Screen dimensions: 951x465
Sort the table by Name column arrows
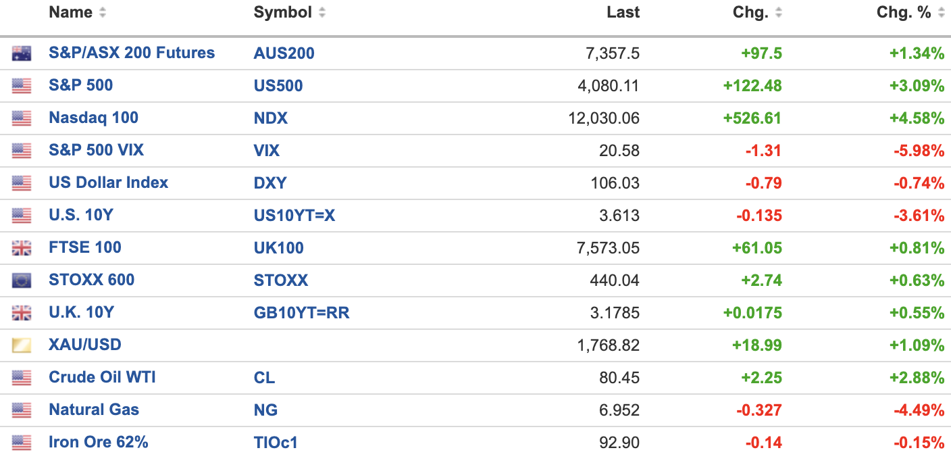[x=103, y=13]
